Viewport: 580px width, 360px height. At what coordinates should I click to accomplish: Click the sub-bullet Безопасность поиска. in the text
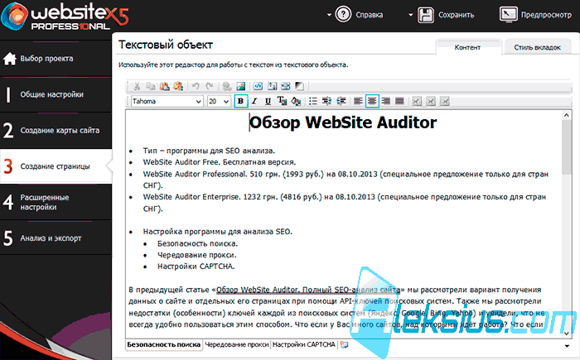coord(197,243)
